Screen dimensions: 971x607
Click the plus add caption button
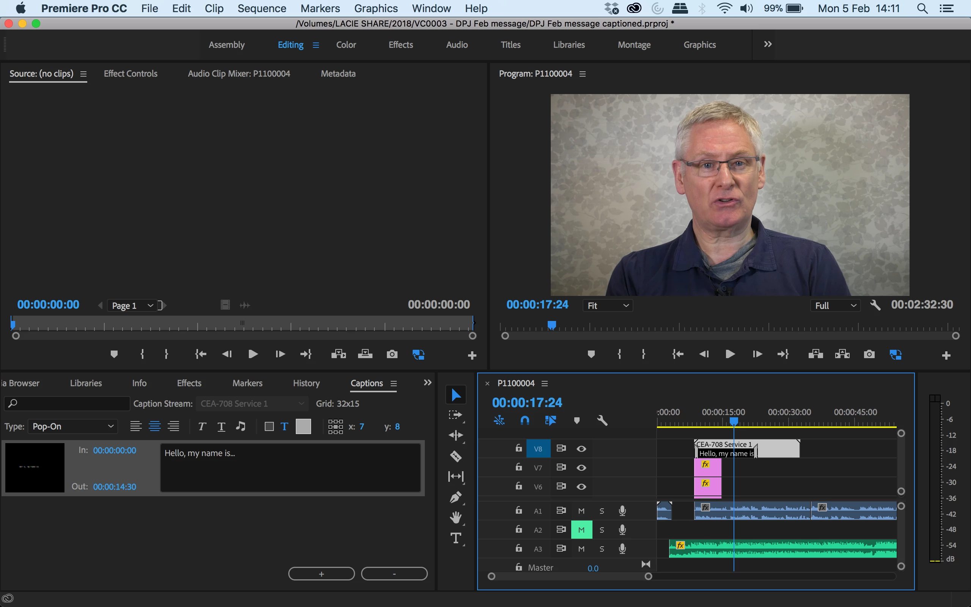point(321,574)
